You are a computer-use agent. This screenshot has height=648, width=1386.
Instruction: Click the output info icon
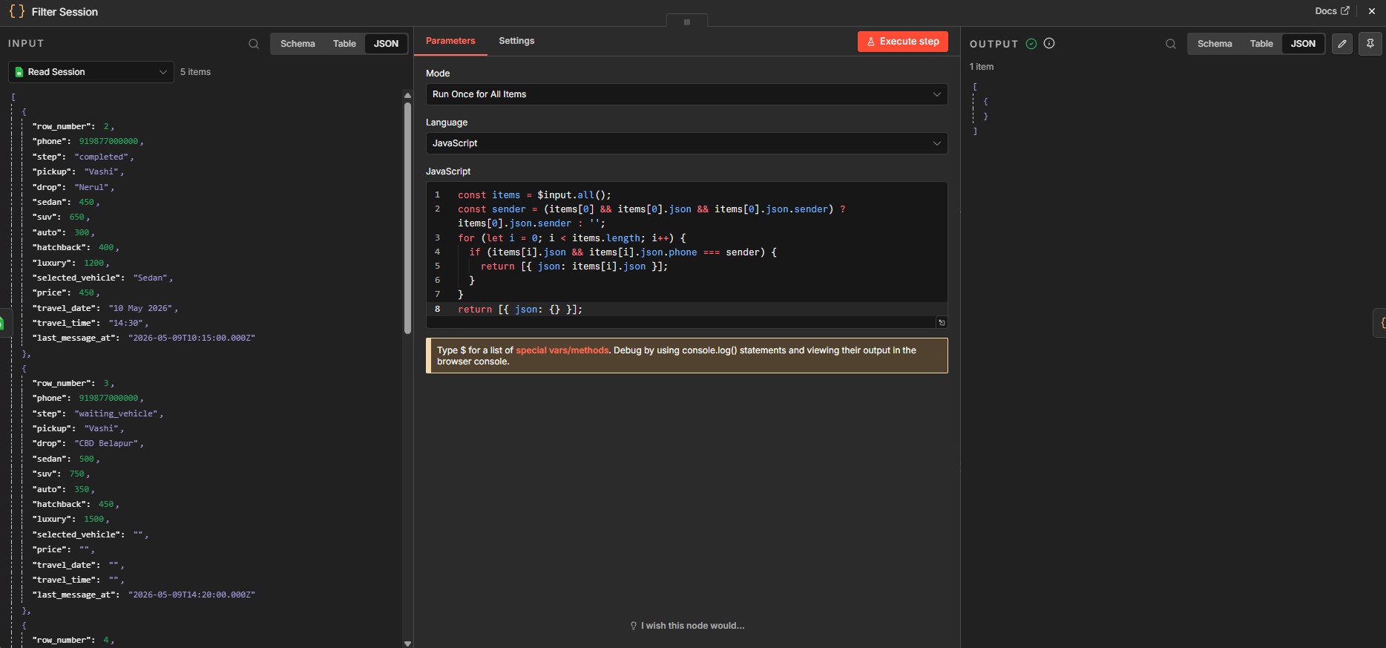click(x=1049, y=44)
